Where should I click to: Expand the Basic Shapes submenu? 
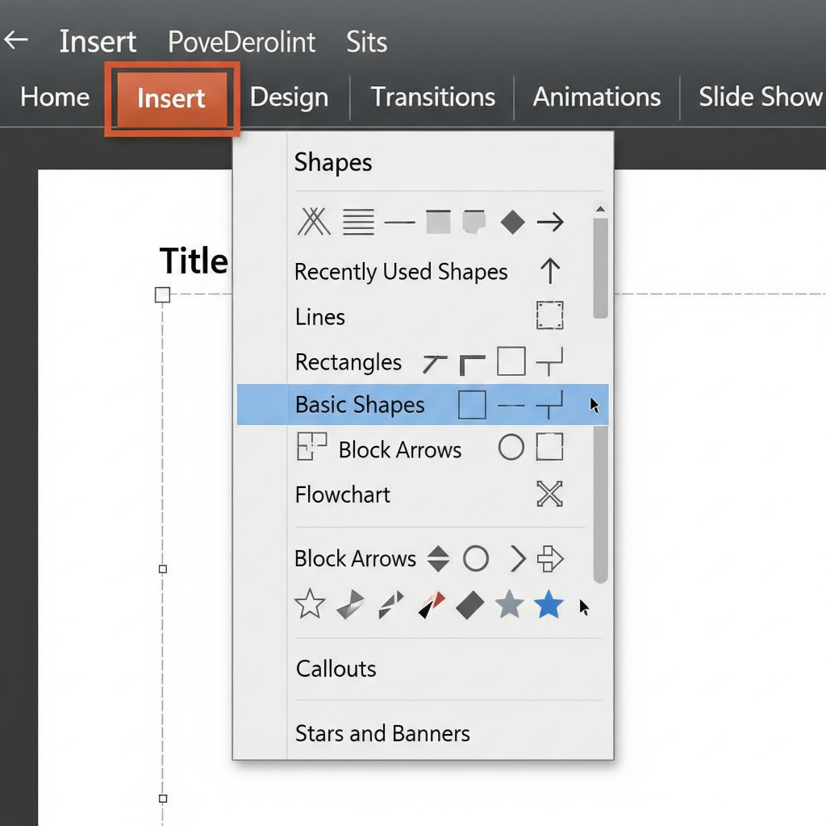click(360, 405)
